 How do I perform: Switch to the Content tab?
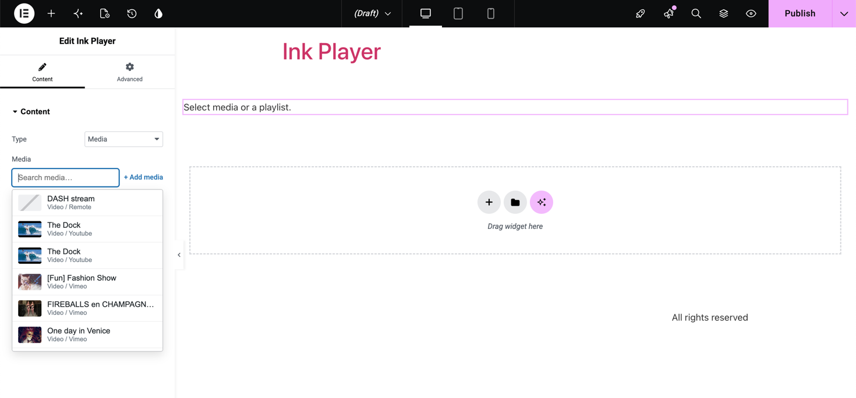point(43,72)
